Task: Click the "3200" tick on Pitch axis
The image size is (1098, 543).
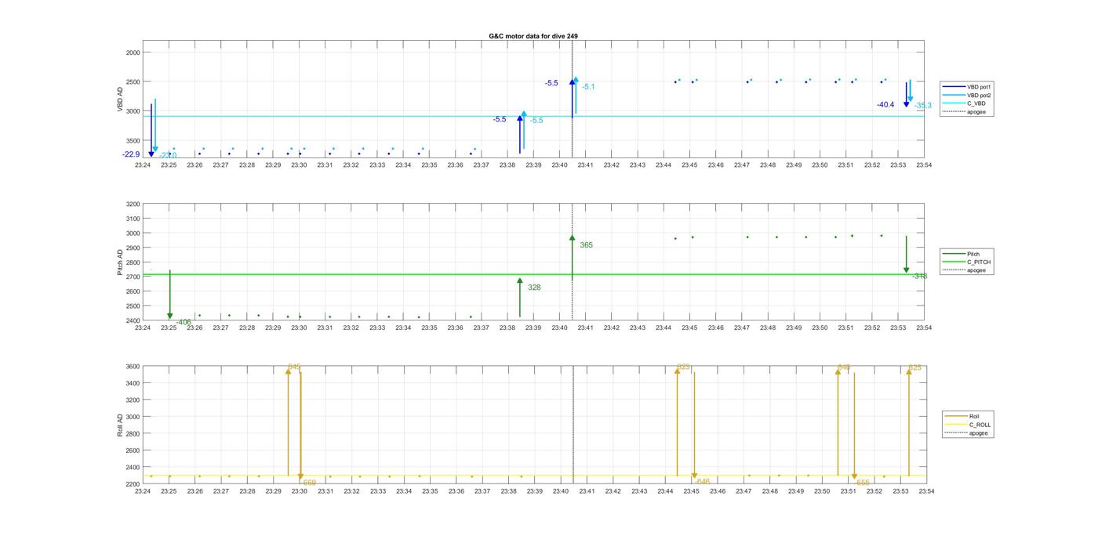Action: click(133, 205)
